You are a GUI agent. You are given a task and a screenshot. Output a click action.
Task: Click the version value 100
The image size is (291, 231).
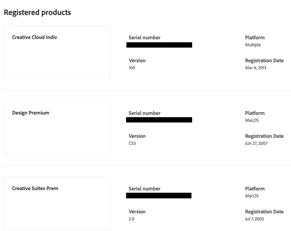pos(132,68)
